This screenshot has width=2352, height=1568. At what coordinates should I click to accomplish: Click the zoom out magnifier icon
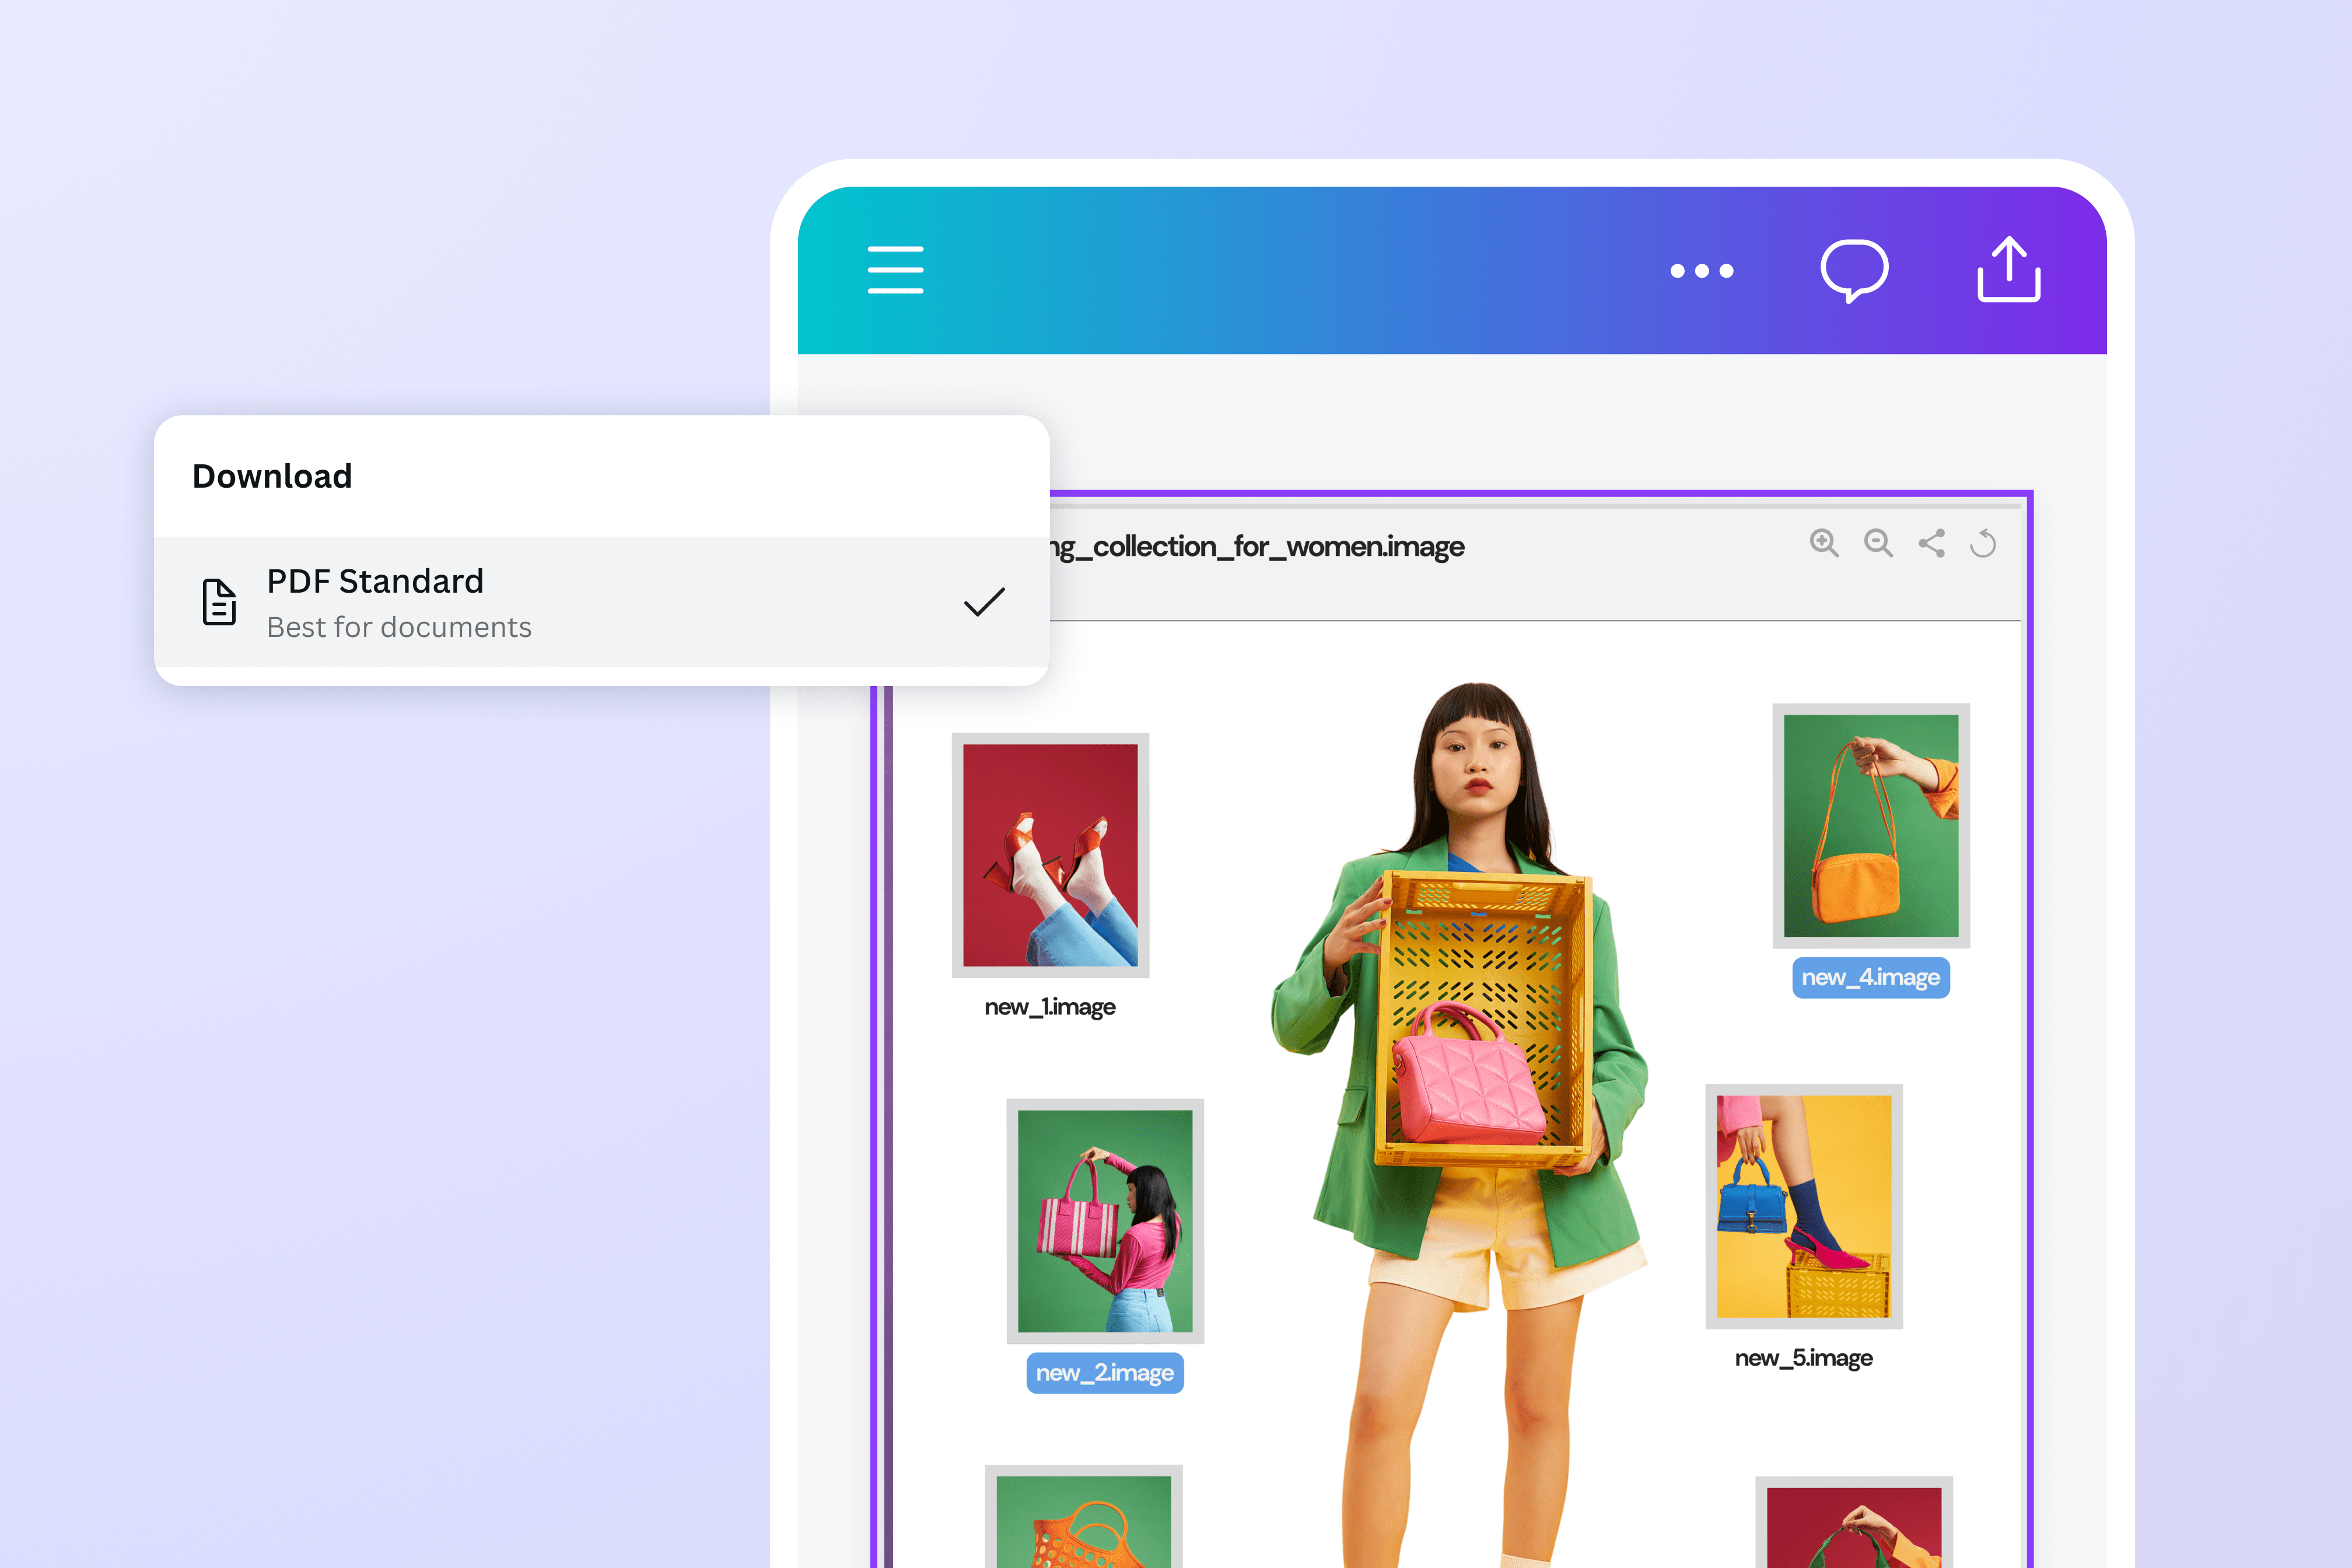pyautogui.click(x=1878, y=543)
